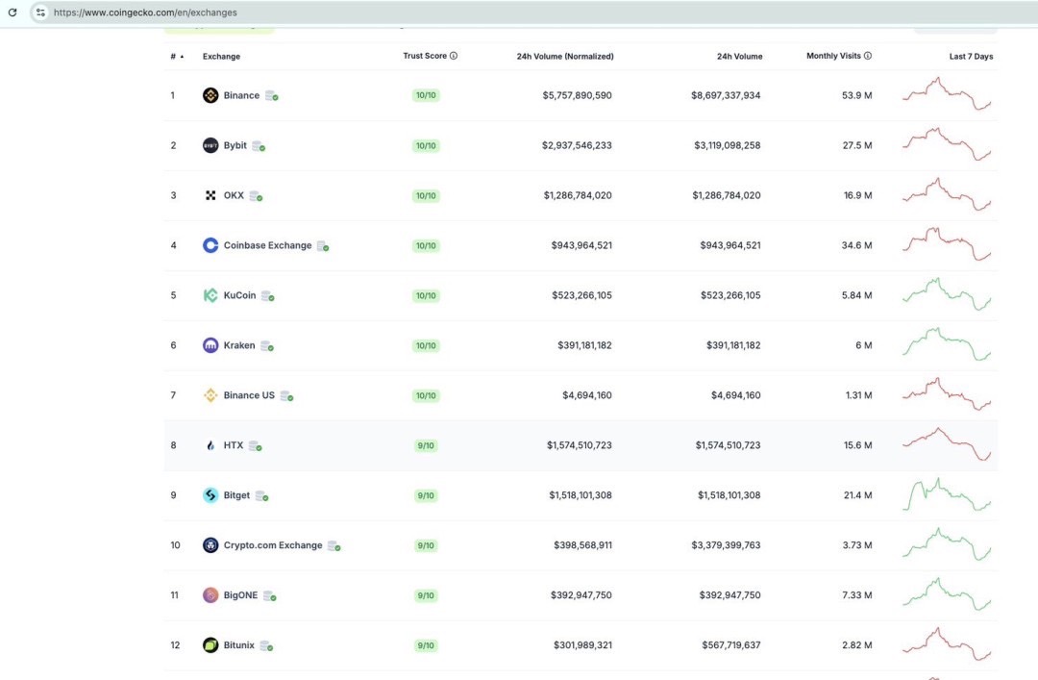
Task: Open the Bitget exchange logo icon
Action: pos(210,495)
